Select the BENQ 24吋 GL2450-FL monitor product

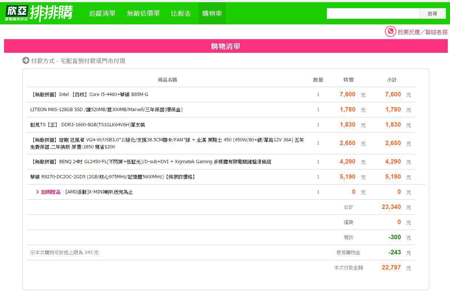[x=151, y=162]
